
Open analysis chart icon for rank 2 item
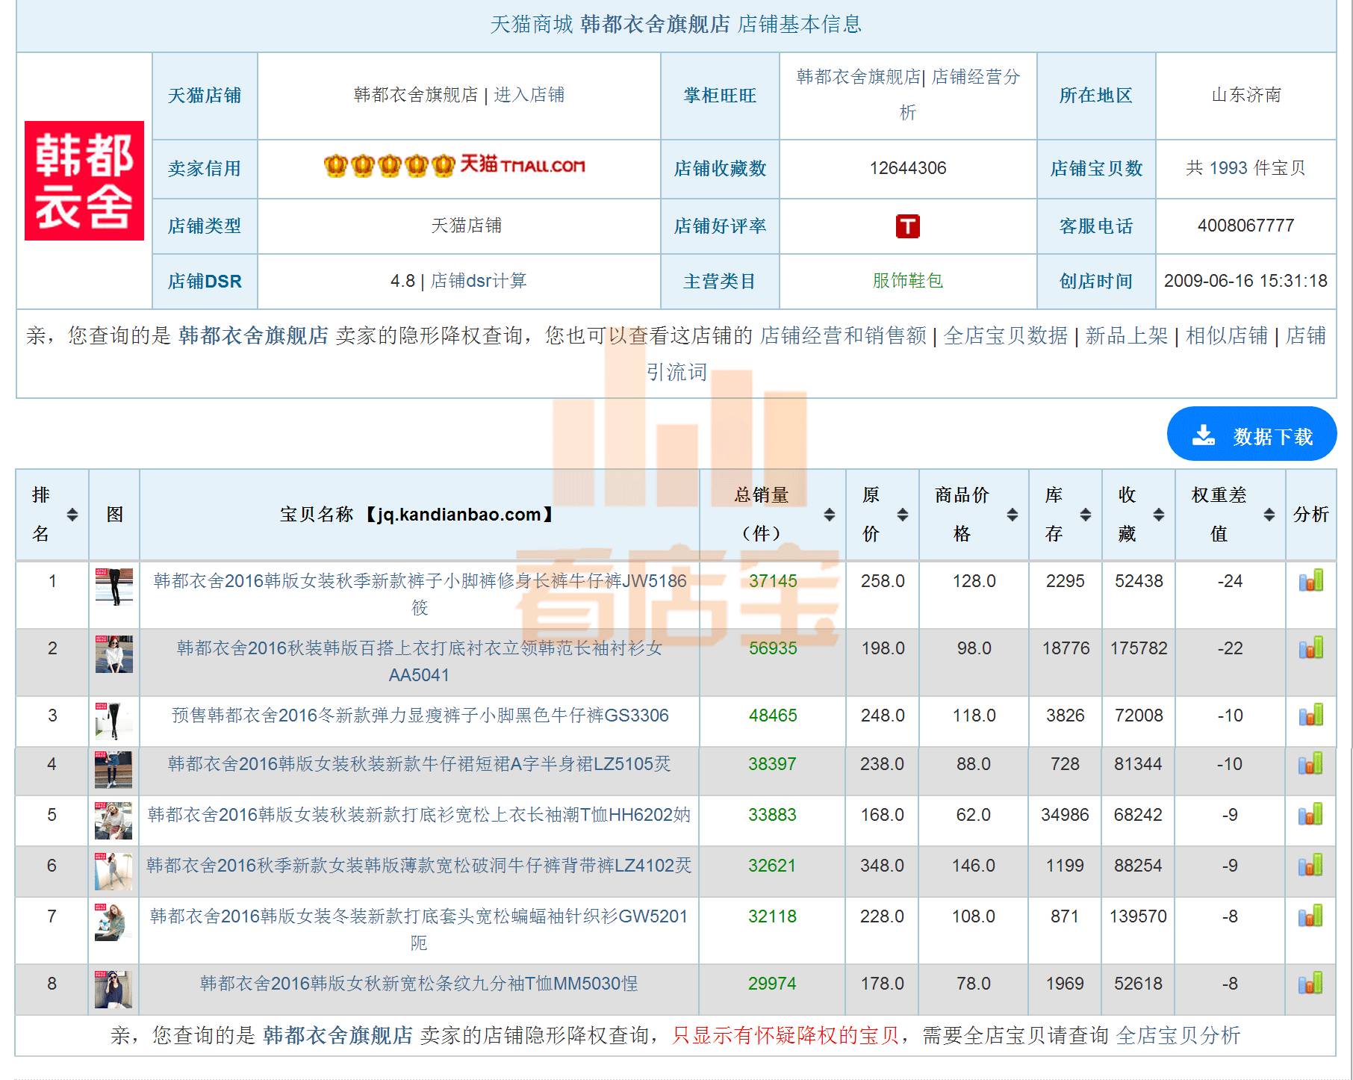pos(1310,648)
